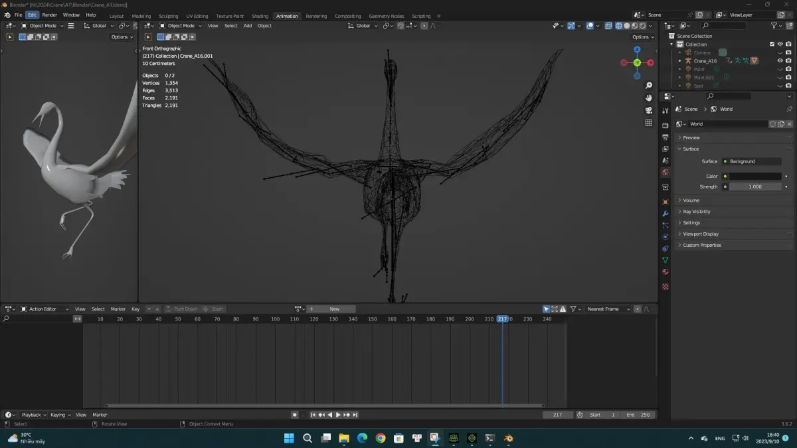Hide Crane_A16 using its eye icon
The height and width of the screenshot is (448, 797).
[780, 60]
